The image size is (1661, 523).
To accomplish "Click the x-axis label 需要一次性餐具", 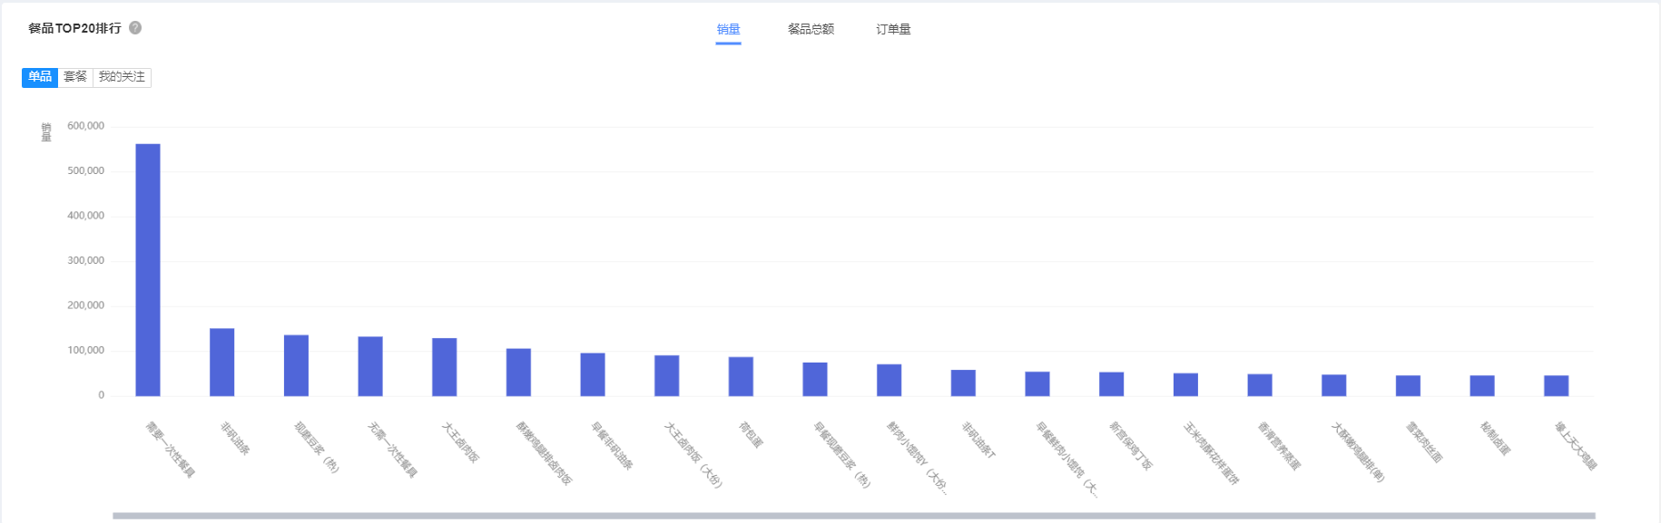I will pos(171,449).
